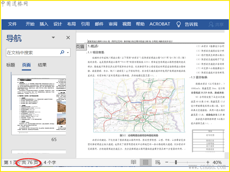This screenshot has width=230, height=172.
Task: Open the 视图 ribbon tab
Action: click(x=126, y=24)
